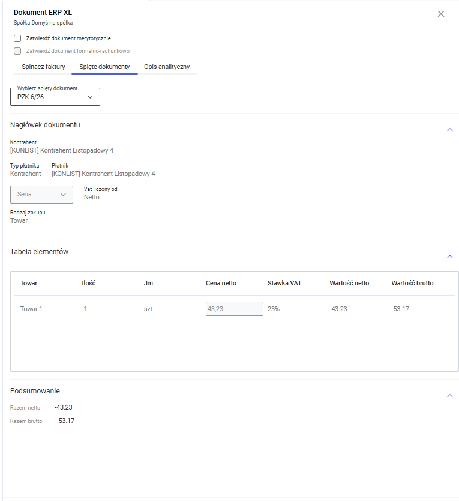Click the Cena netto input field
The image size is (459, 501).
tap(234, 309)
